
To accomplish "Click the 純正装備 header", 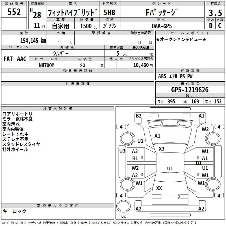I will pyautogui.click(x=190, y=70).
